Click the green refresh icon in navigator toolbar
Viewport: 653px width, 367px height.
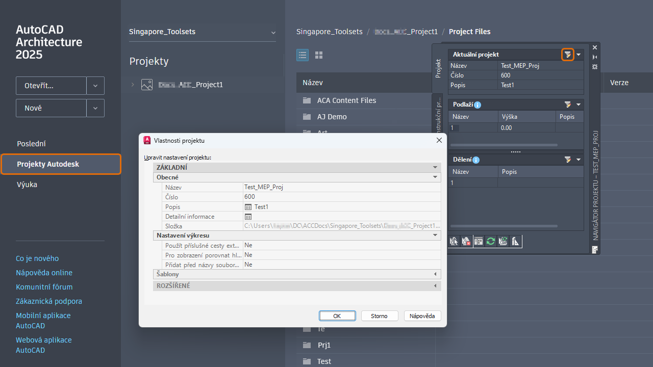(490, 241)
